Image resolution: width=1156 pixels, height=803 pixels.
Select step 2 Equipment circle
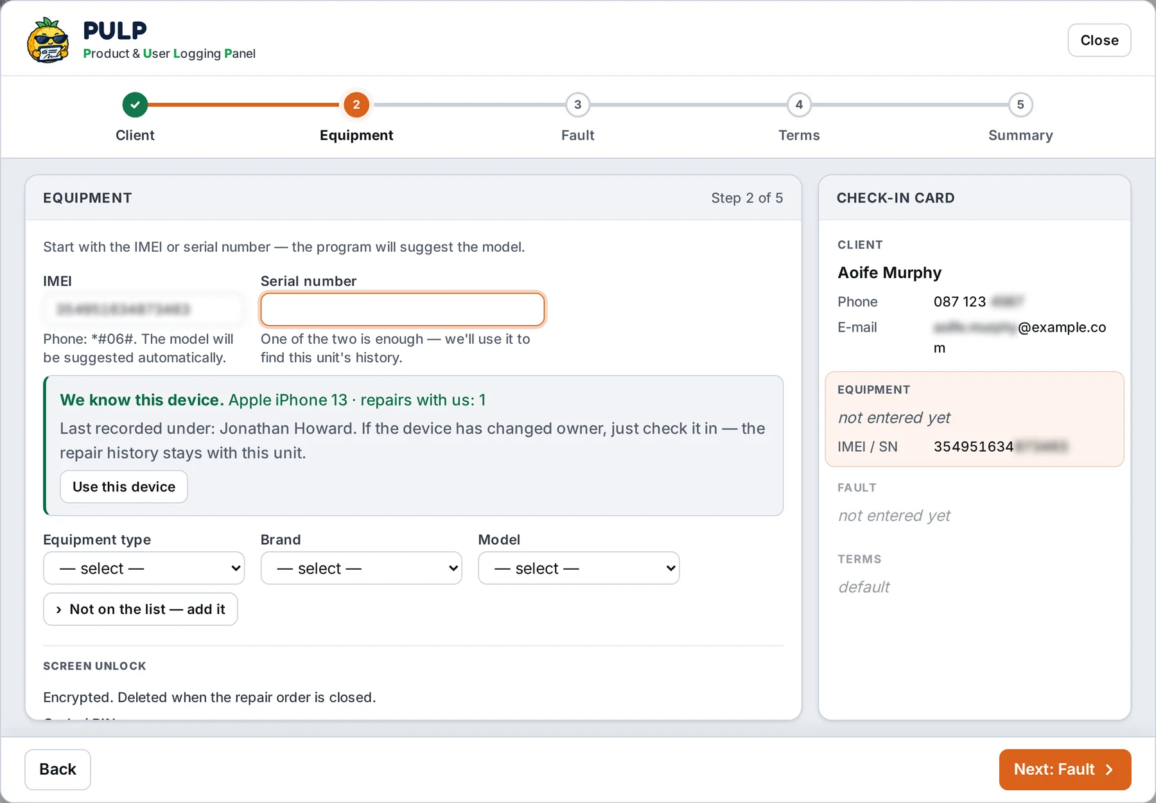(x=356, y=105)
